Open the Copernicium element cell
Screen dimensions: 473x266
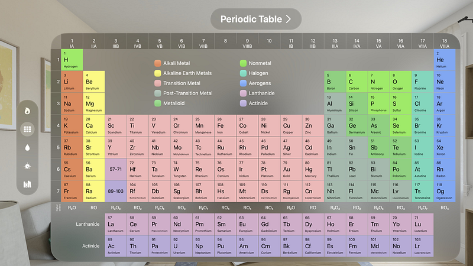[x=313, y=191]
